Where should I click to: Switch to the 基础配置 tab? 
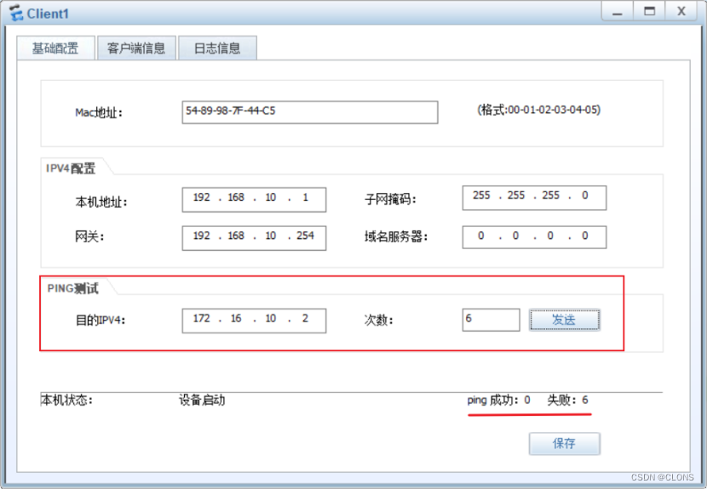[55, 48]
